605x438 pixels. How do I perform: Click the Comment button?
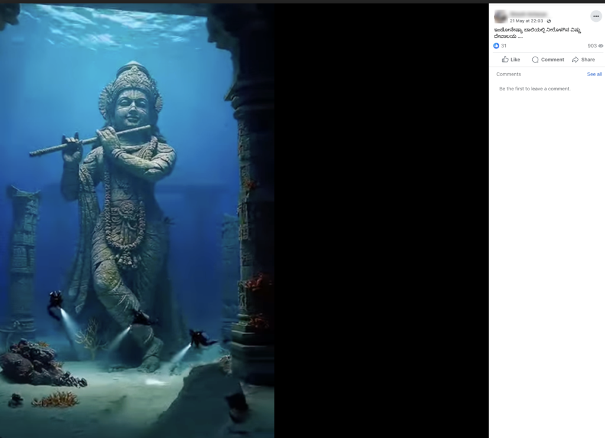(548, 60)
